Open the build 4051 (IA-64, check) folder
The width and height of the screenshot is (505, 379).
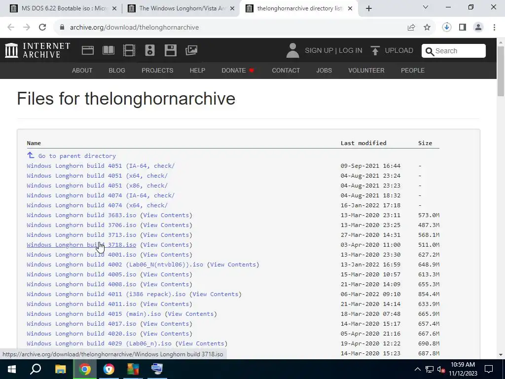click(x=101, y=166)
